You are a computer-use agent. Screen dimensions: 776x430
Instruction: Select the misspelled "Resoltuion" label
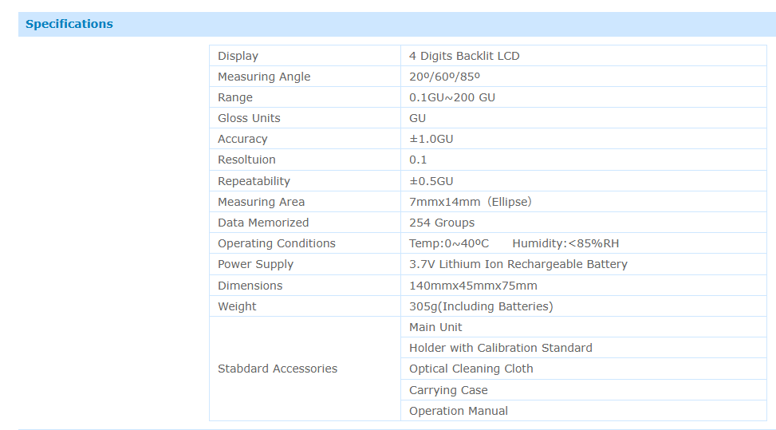coord(246,160)
